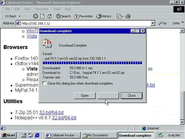Click the download progress bar
Viewport: 185px width, 139px height.
coord(92,63)
